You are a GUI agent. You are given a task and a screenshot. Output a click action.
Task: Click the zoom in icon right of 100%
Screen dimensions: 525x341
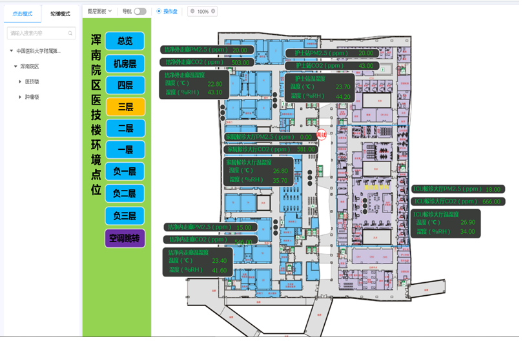click(x=213, y=12)
